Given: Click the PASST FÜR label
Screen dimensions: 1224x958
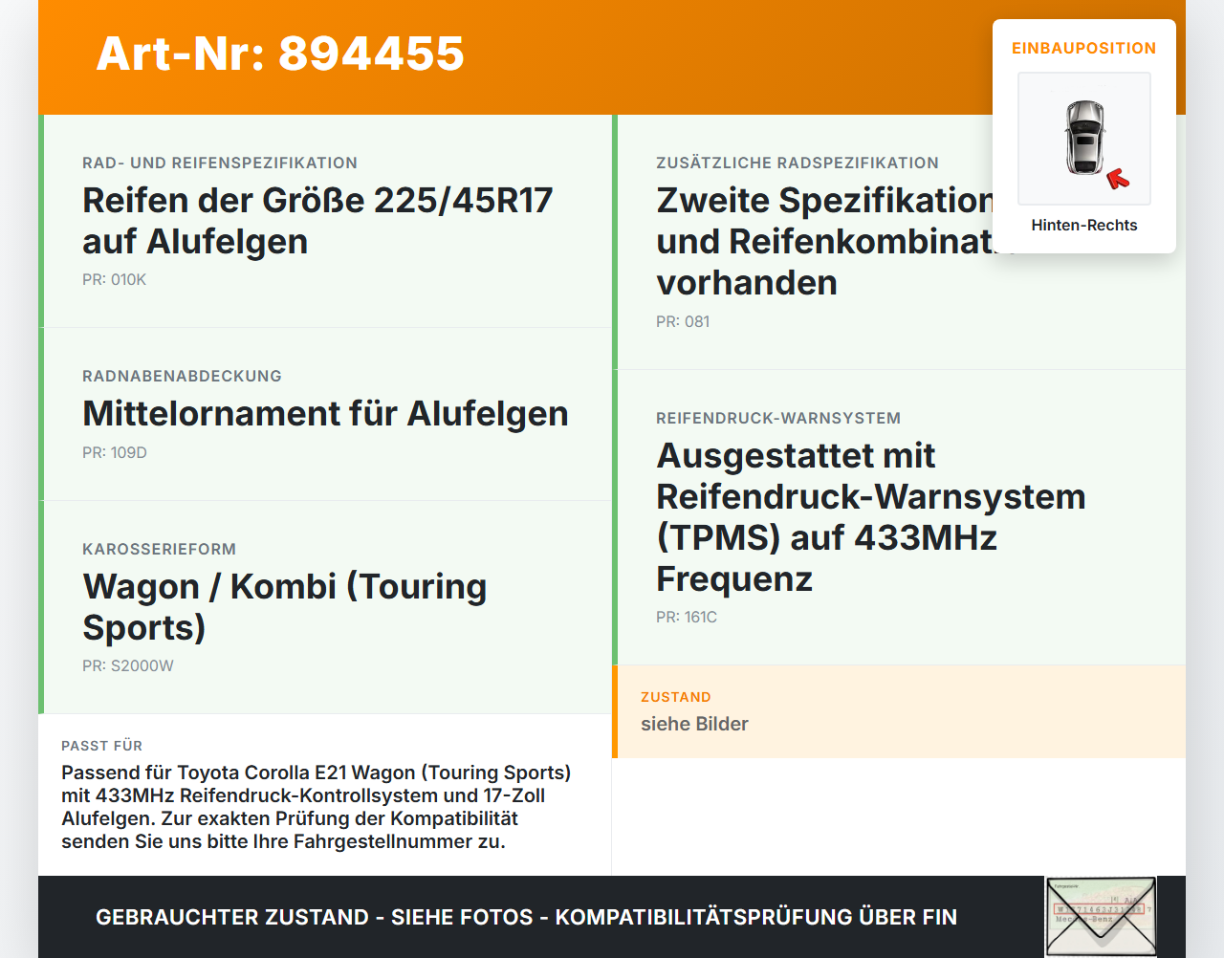Looking at the screenshot, I should 101,747.
